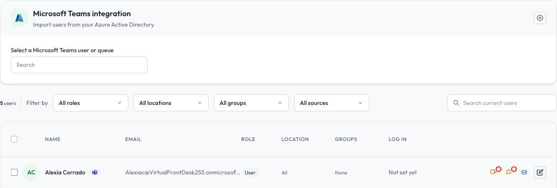Open the All sources filter dropdown
Viewport: 557px width, 188px height.
coord(331,103)
